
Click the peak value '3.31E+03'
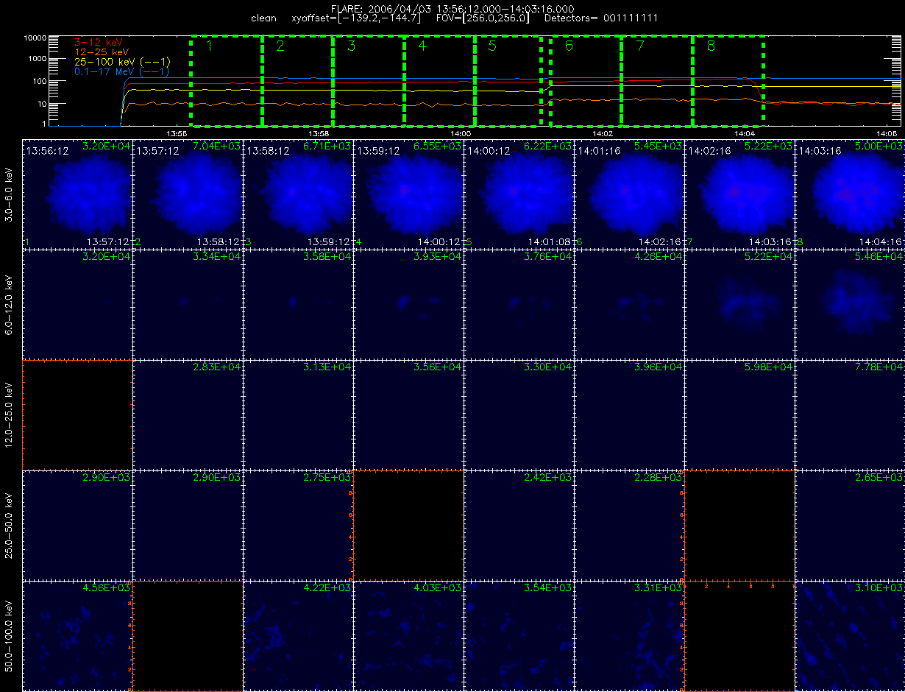coord(659,587)
